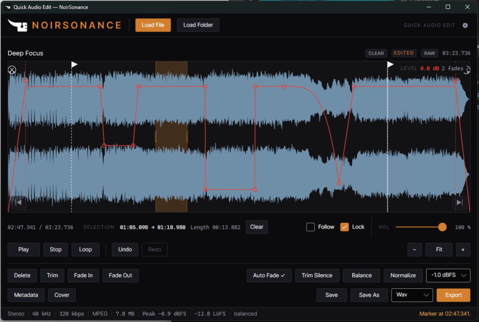Clear the selection with Clear button

pyautogui.click(x=257, y=227)
